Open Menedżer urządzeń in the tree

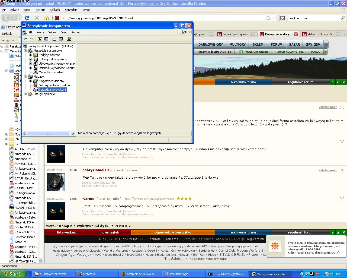click(51, 72)
